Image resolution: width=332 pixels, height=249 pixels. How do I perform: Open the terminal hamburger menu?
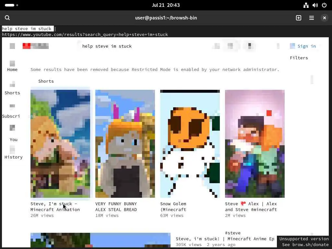(312, 18)
